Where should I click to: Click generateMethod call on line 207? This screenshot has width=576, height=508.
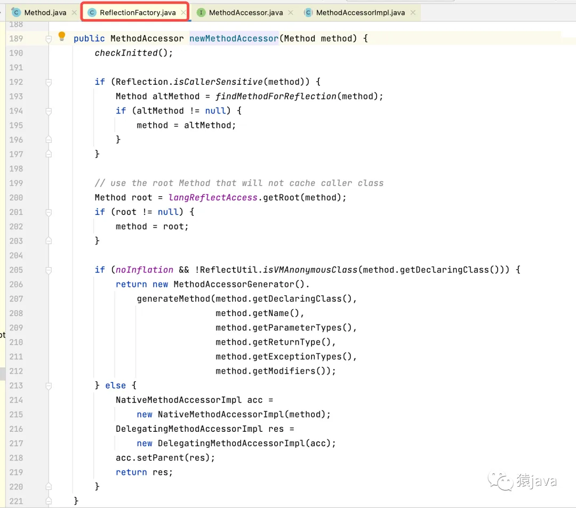pos(174,299)
